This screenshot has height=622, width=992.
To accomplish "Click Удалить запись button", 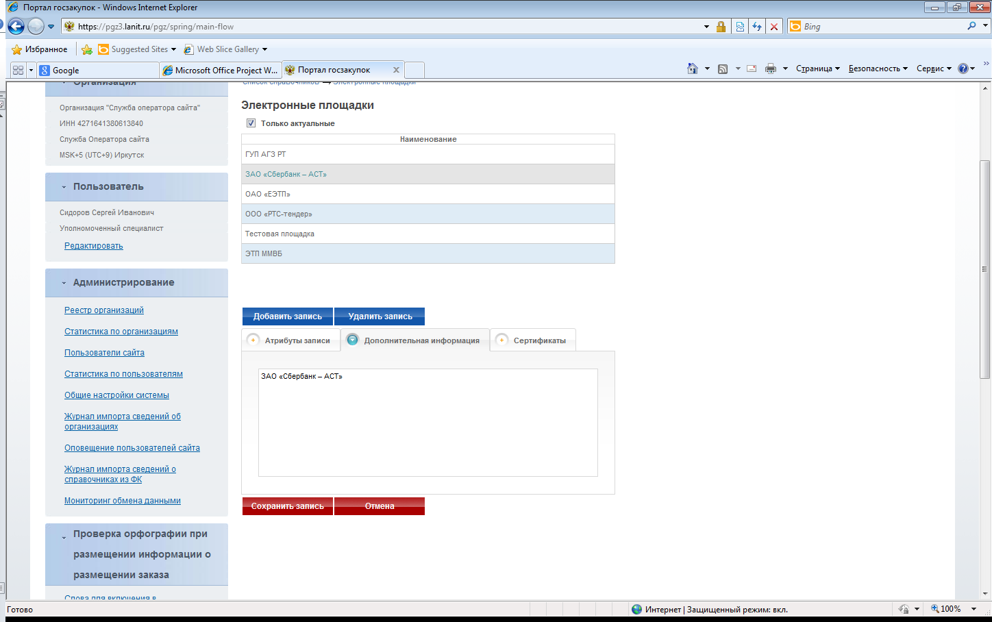I will click(380, 316).
